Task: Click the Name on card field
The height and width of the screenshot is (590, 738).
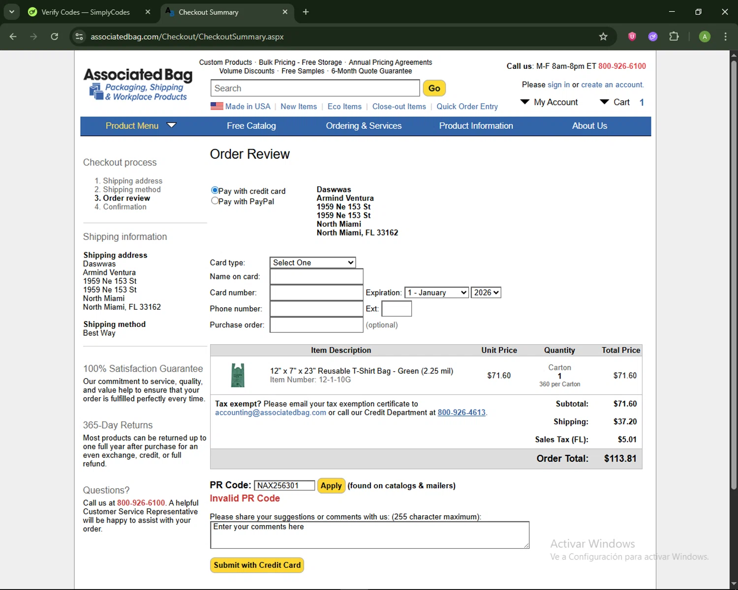Action: pyautogui.click(x=316, y=276)
